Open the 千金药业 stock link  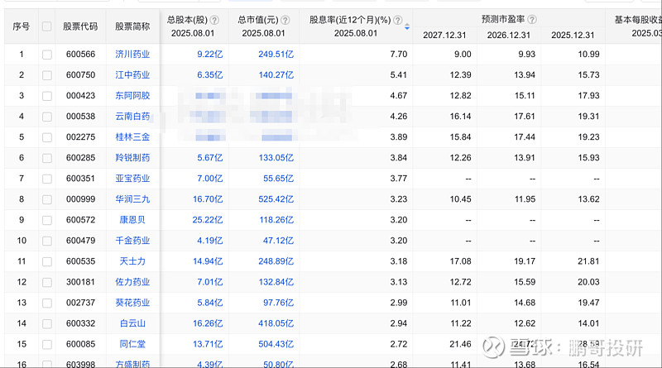132,240
